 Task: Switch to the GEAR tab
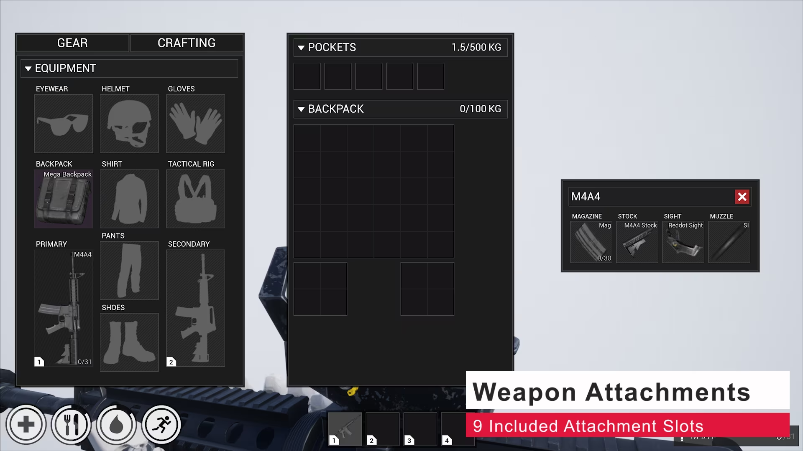[72, 43]
